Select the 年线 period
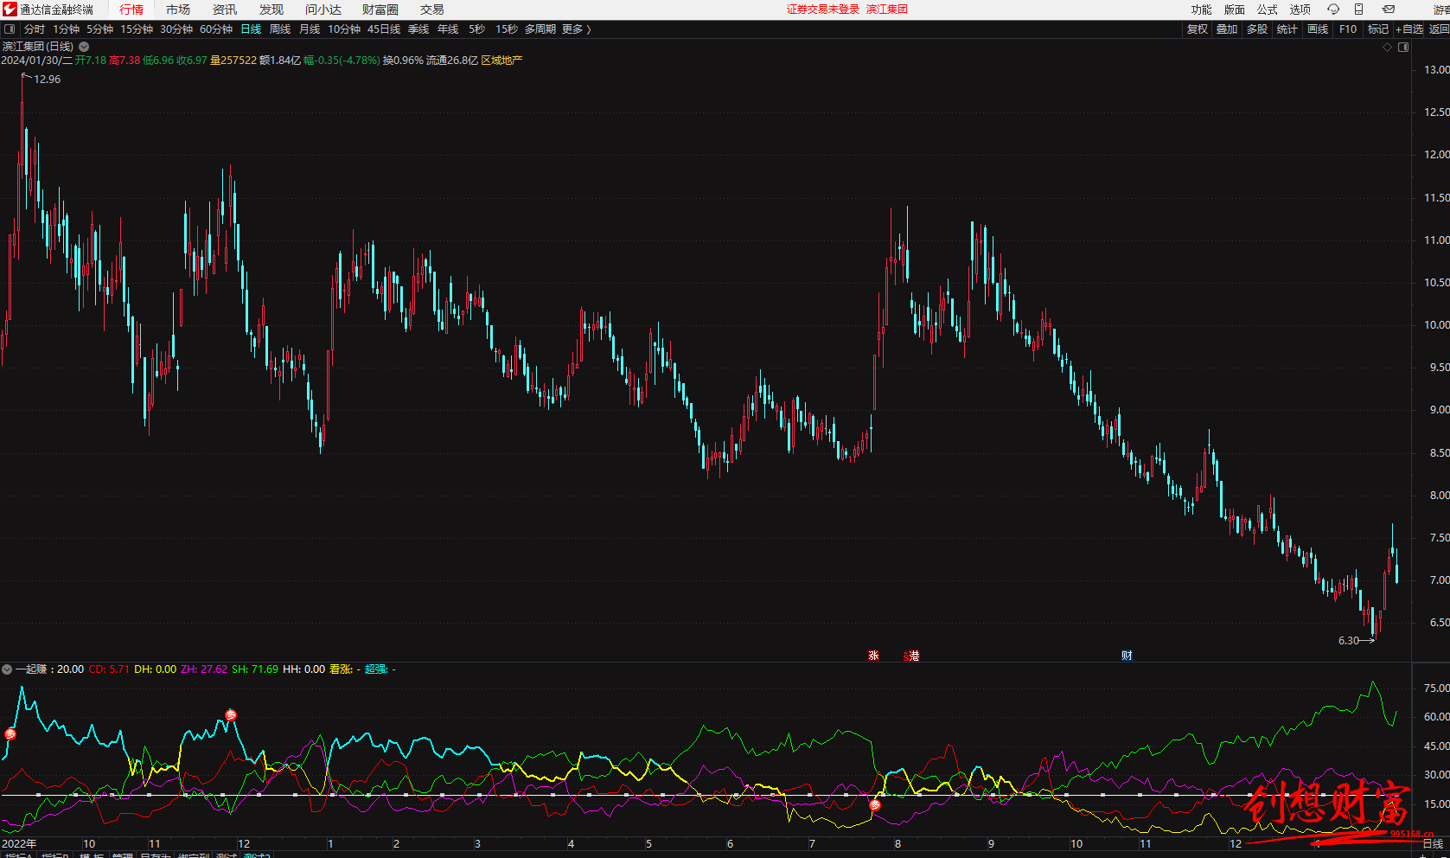1450x858 pixels. (448, 29)
